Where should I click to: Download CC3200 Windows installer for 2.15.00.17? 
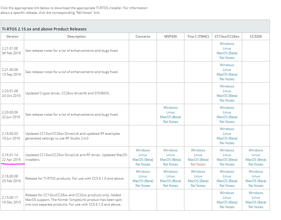[256, 193]
